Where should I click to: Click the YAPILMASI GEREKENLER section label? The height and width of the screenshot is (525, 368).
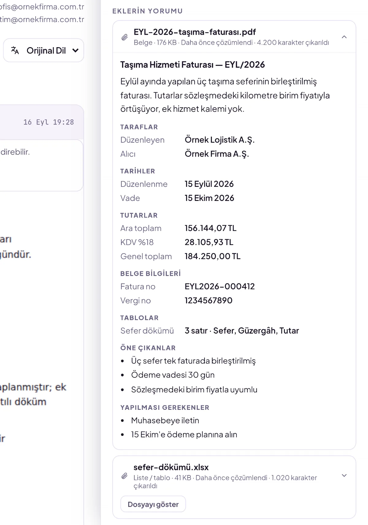click(165, 408)
